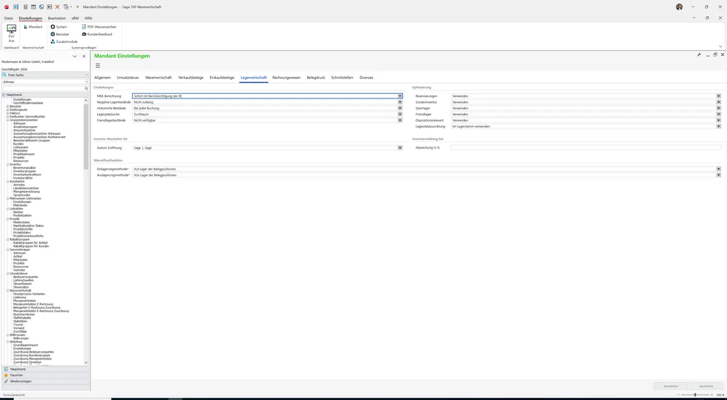The width and height of the screenshot is (727, 400).
Task: Open the Auslagerungsmethode dropdown
Action: pyautogui.click(x=719, y=175)
